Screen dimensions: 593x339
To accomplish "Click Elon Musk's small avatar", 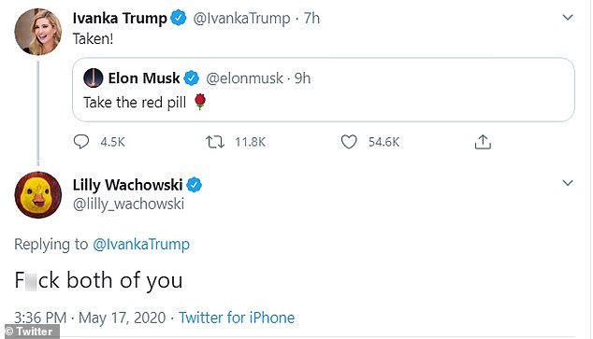I will [x=93, y=78].
